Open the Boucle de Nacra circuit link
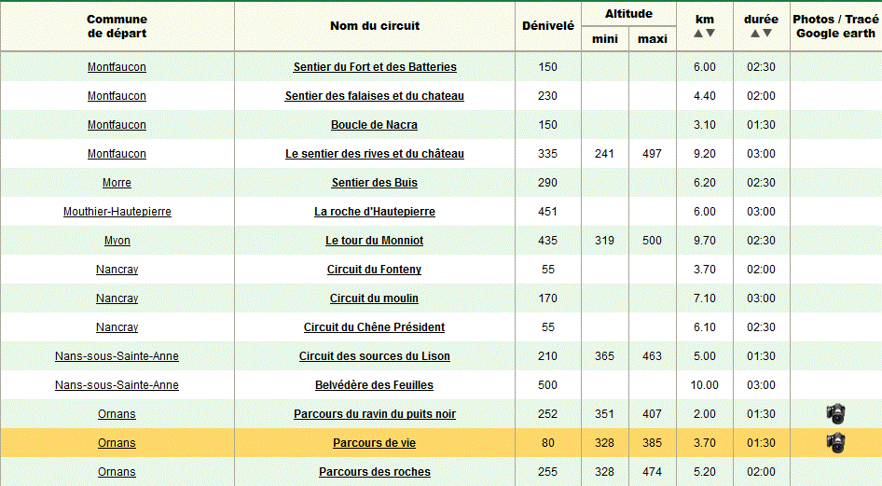The height and width of the screenshot is (486, 882). coord(374,125)
